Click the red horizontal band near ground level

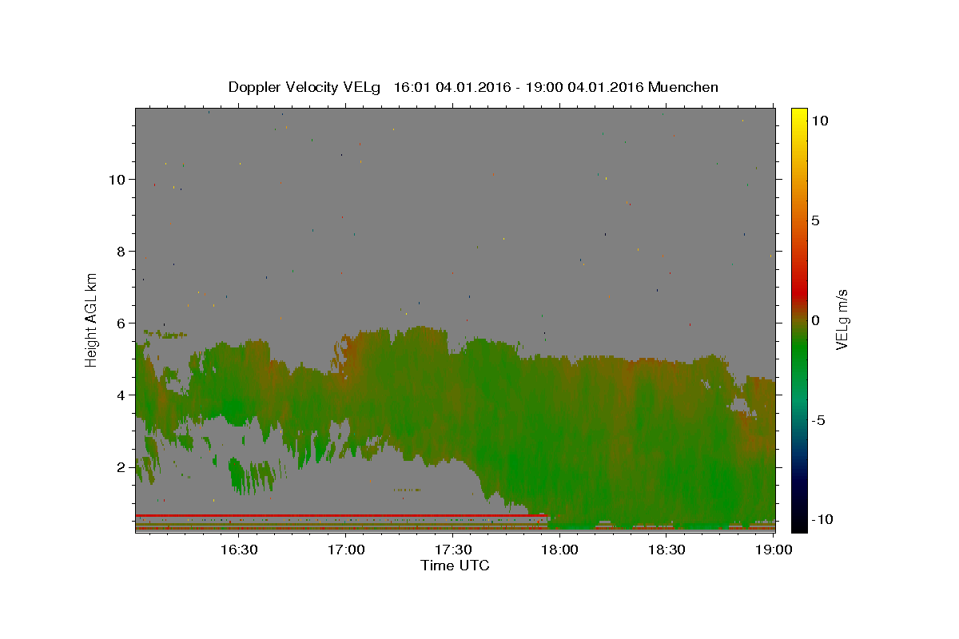[x=340, y=515]
